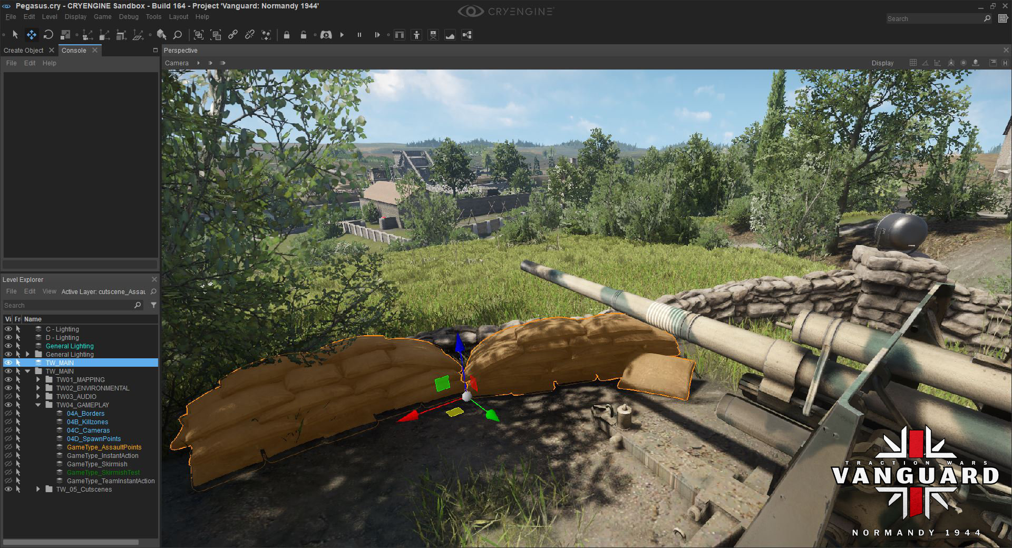Click magnifier beside Active Layer label
The image size is (1012, 548).
153,291
